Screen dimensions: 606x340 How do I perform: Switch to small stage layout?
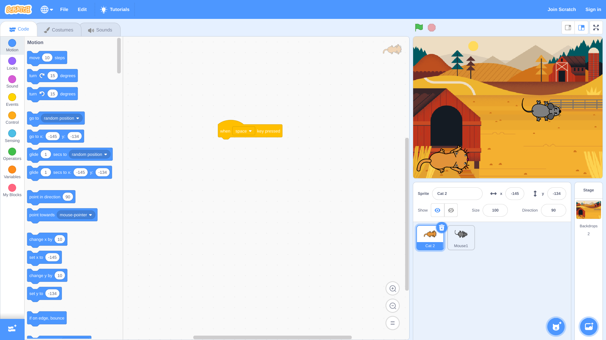tap(568, 28)
